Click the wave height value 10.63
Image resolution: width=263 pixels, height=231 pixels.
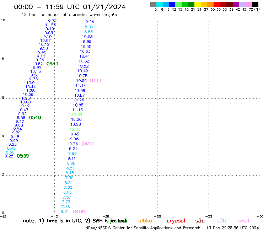click(85, 51)
